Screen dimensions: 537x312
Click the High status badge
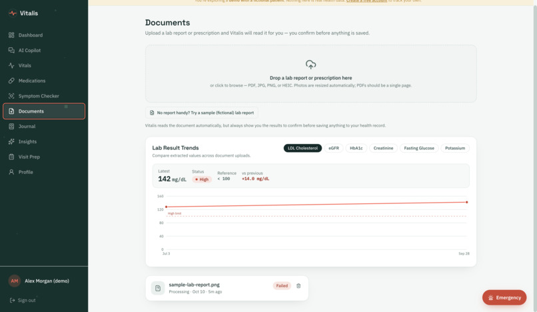point(202,179)
